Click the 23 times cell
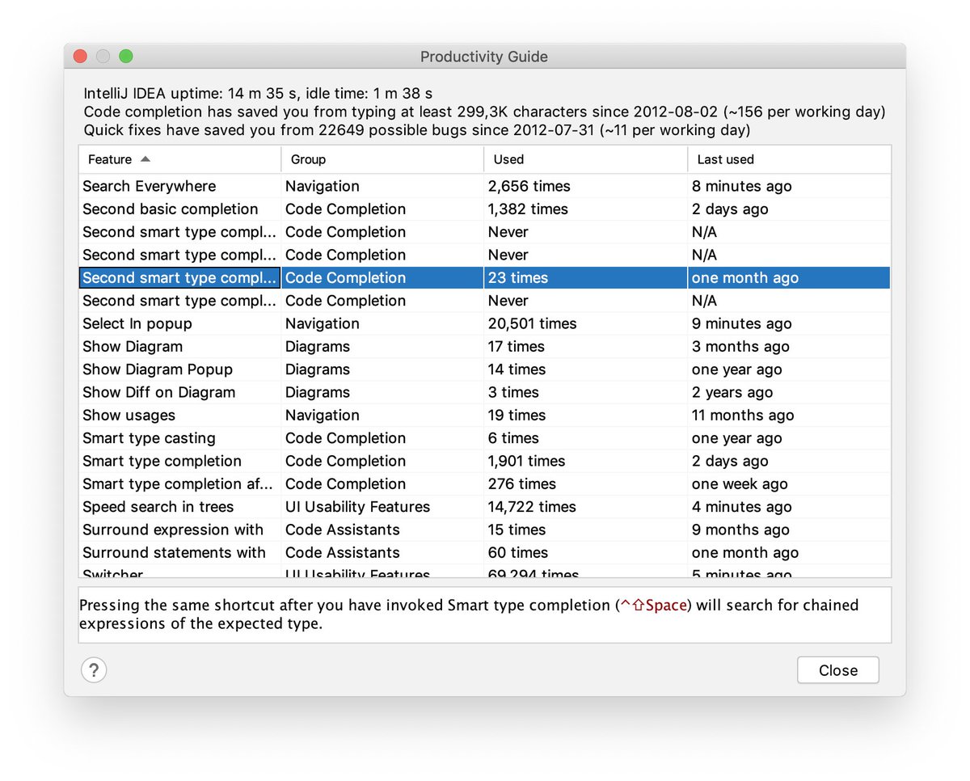Image resolution: width=970 pixels, height=781 pixels. pos(585,277)
